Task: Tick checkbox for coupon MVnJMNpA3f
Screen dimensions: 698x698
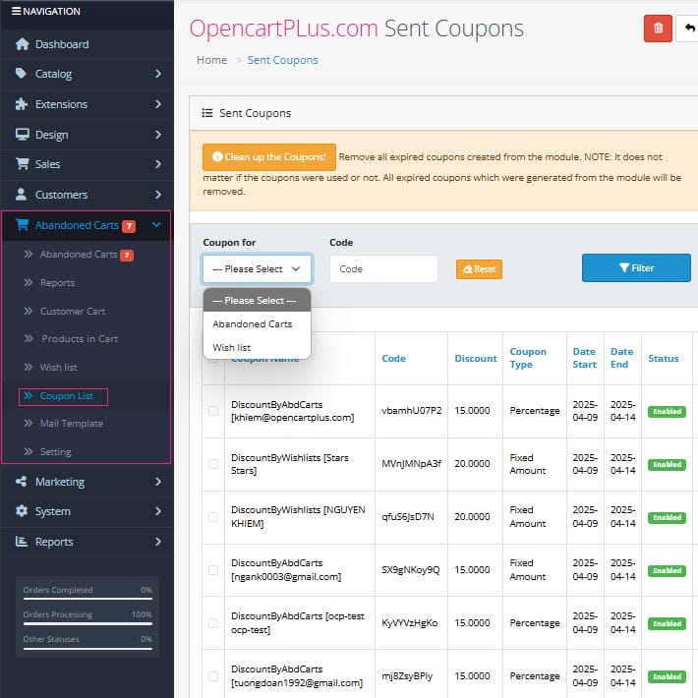Action: coord(213,464)
